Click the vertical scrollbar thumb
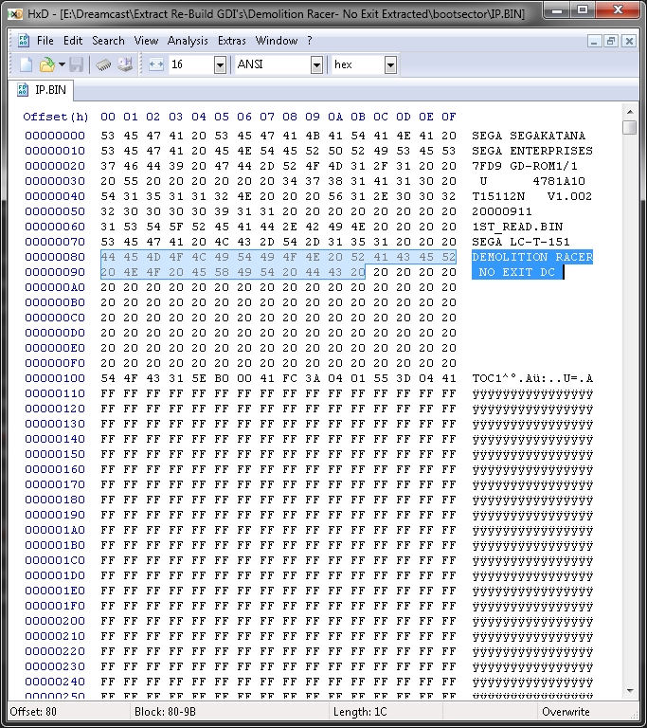This screenshot has height=728, width=647. [x=630, y=127]
